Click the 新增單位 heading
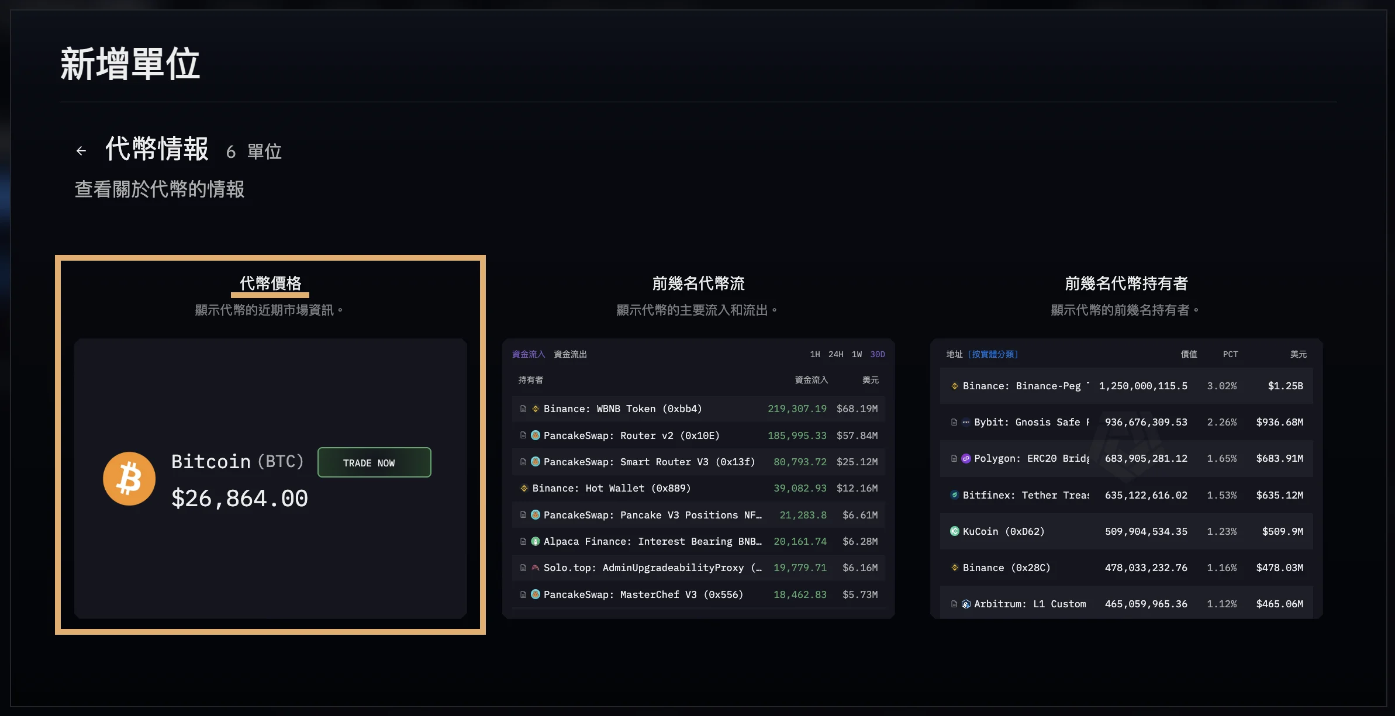 [130, 64]
